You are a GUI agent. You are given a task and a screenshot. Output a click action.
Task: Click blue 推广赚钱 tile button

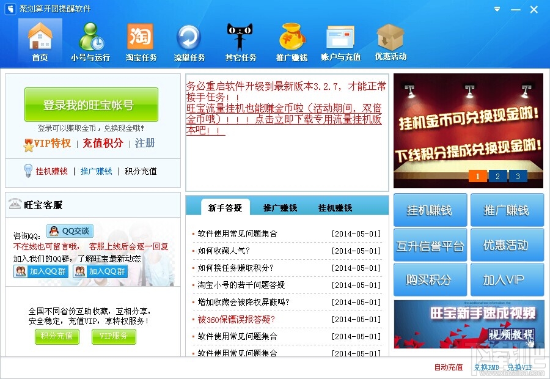pyautogui.click(x=507, y=210)
